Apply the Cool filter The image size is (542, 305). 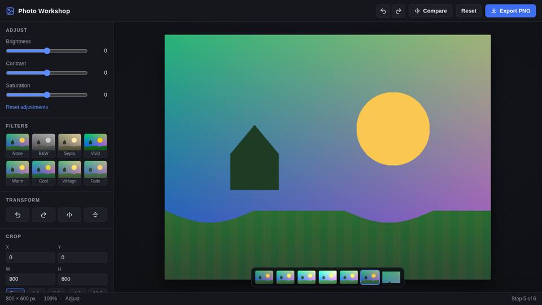tap(43, 173)
